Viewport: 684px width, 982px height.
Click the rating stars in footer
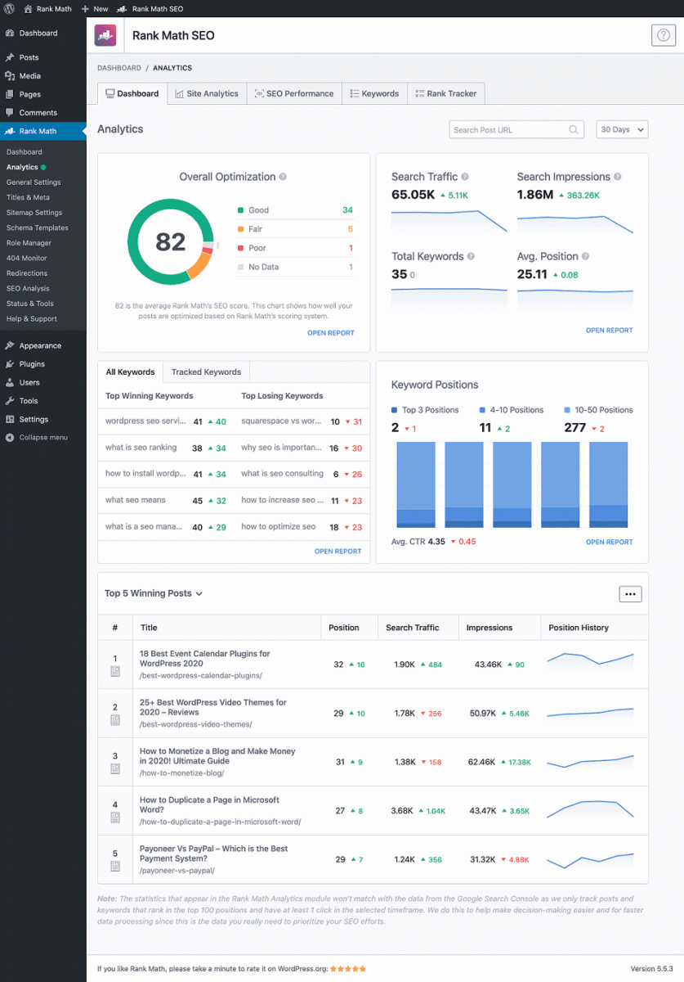(349, 968)
